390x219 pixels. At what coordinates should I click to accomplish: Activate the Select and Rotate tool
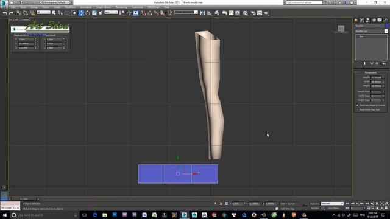(88, 13)
